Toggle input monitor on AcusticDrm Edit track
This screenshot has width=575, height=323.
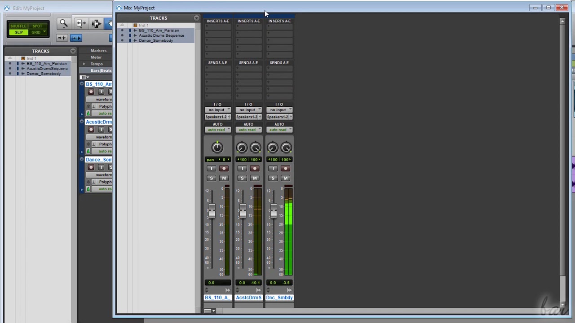[101, 129]
